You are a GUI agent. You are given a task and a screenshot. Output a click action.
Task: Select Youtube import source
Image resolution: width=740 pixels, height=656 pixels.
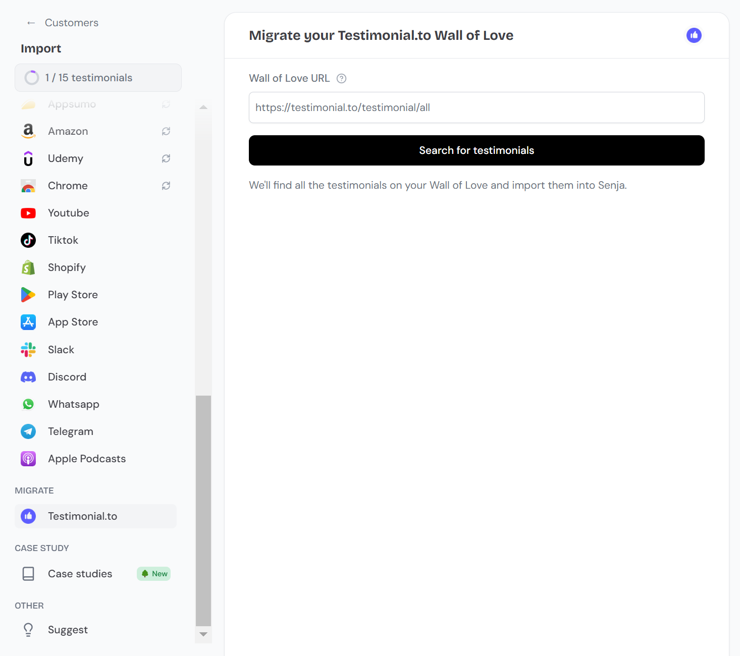click(x=95, y=213)
